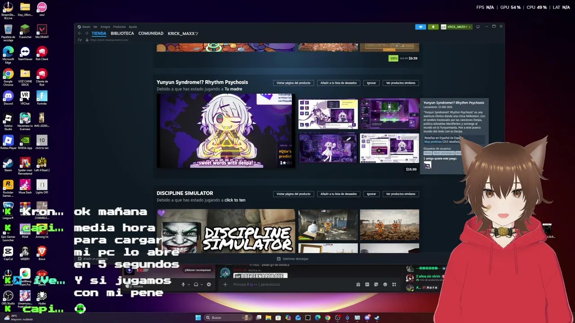Reload the Steam store page
Screen dimensions: 575x323
[x=80, y=40]
